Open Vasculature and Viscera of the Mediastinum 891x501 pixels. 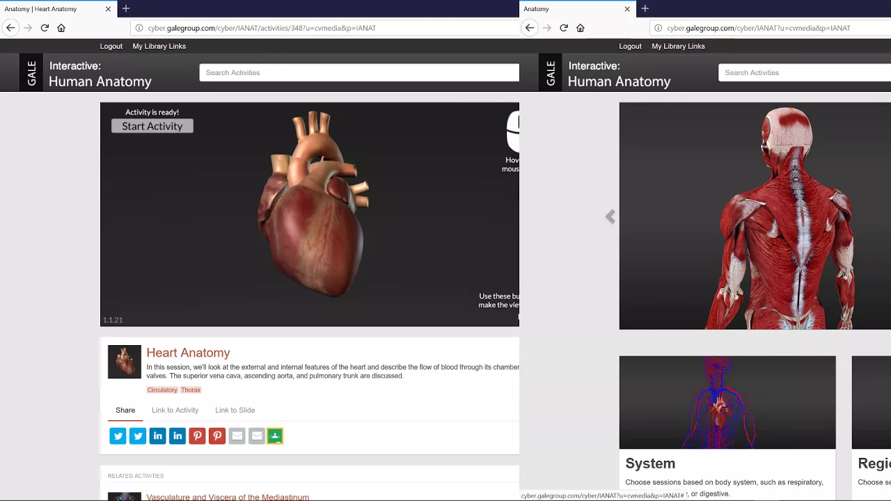228,497
